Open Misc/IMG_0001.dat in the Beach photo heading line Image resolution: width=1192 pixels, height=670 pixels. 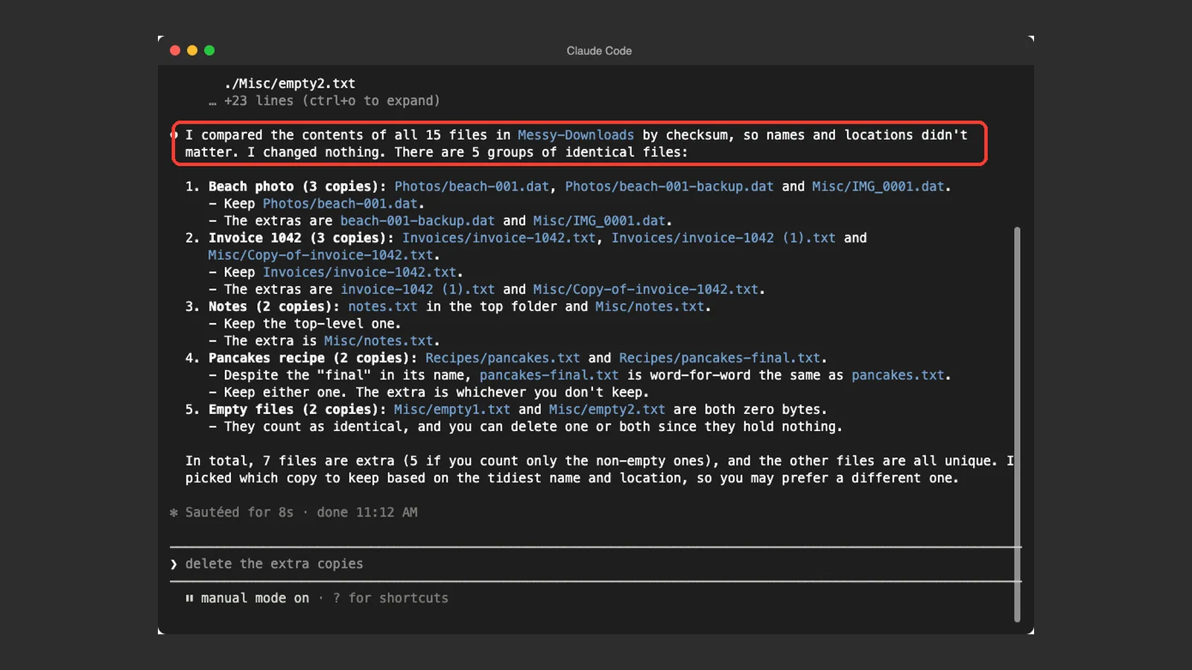click(x=878, y=186)
